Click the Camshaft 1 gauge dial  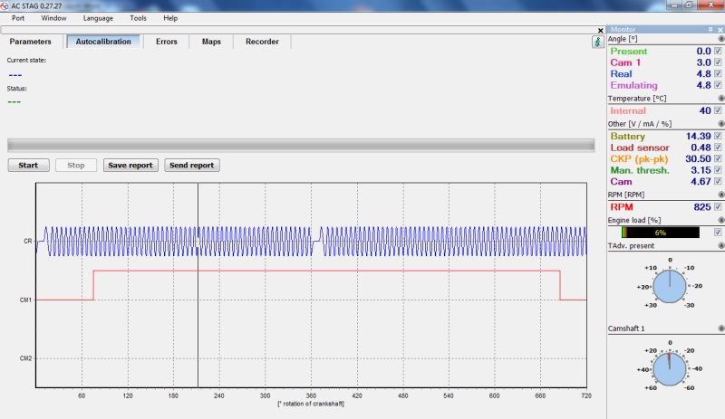click(670, 369)
